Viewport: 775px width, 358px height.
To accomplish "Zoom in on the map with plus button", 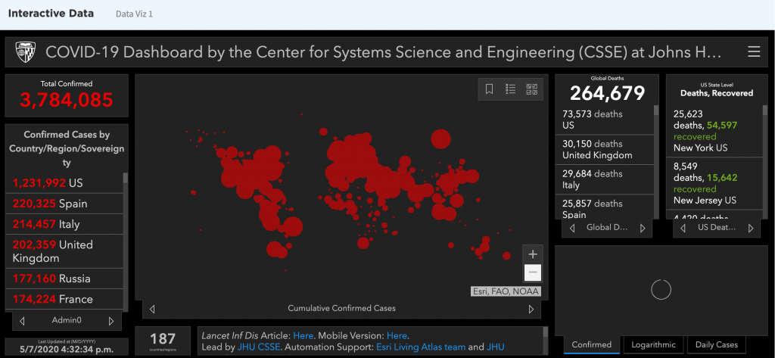I will pos(532,254).
